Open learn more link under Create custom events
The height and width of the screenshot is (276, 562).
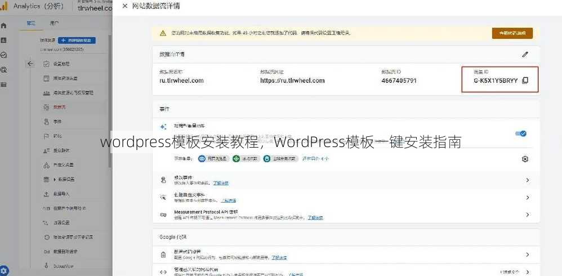[228, 201]
